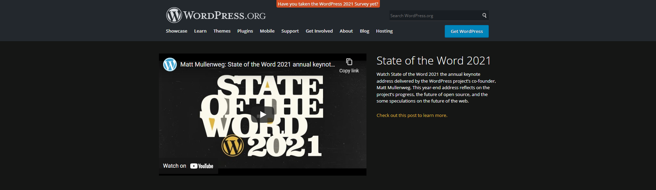Click the paragraph starting 'Watch State of the Word'
656x190 pixels.
point(436,88)
